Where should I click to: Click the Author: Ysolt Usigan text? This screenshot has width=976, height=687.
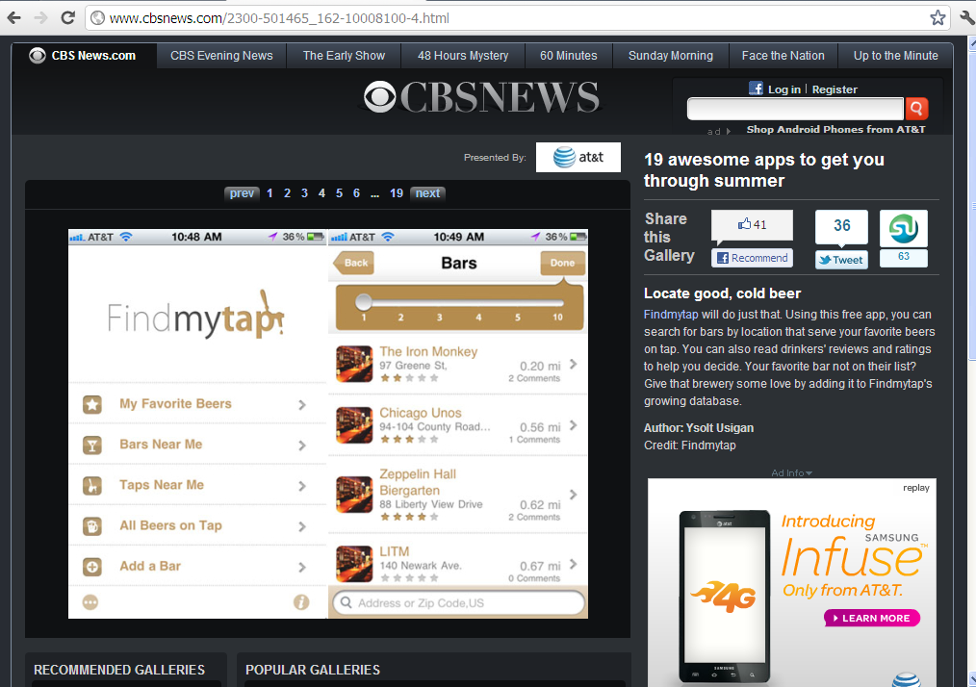[699, 427]
